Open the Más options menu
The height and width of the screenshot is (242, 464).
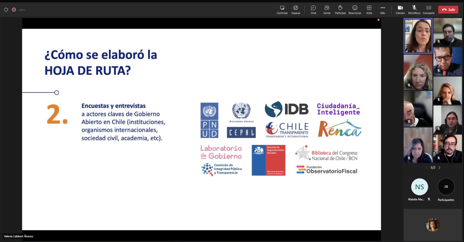(383, 10)
